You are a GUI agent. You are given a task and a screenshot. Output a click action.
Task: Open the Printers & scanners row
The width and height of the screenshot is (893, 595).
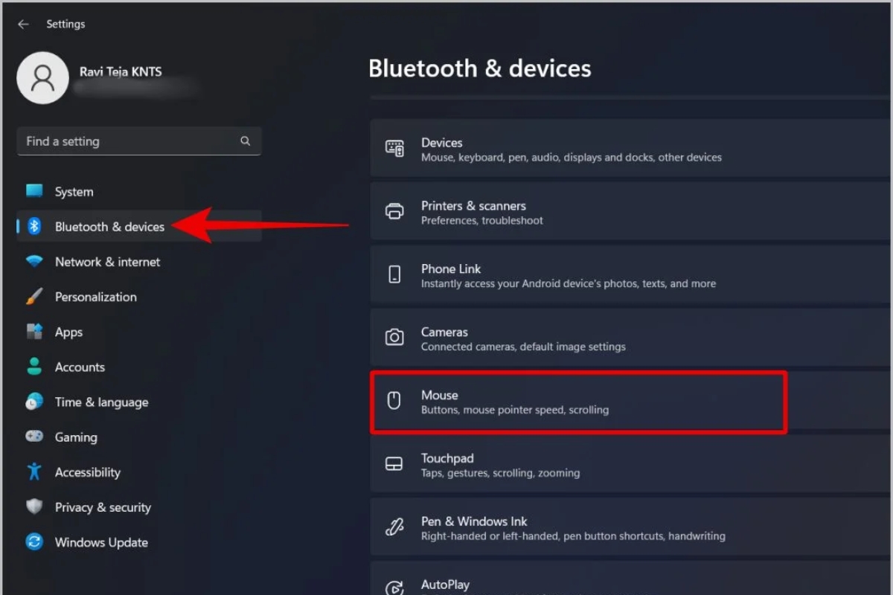click(x=630, y=213)
